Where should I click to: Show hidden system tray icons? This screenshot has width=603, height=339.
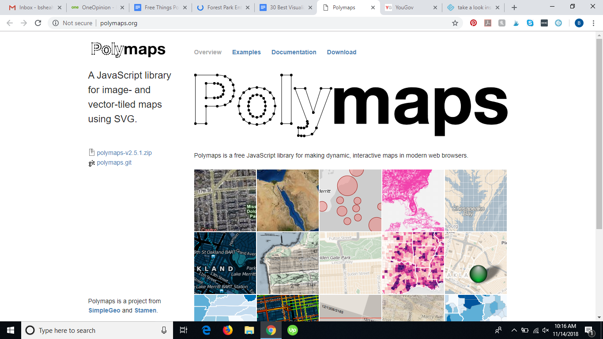514,330
